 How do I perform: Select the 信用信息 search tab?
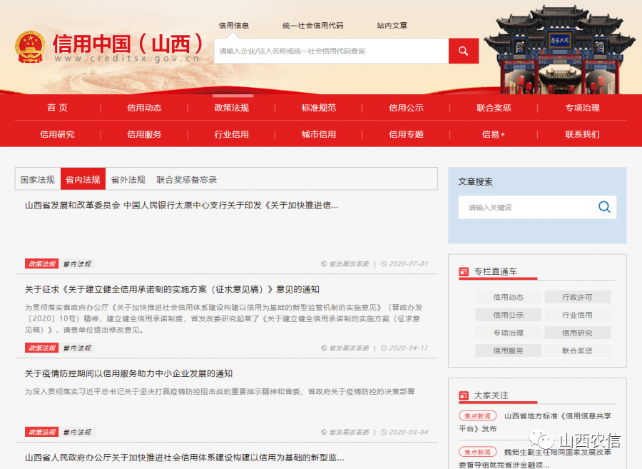234,26
